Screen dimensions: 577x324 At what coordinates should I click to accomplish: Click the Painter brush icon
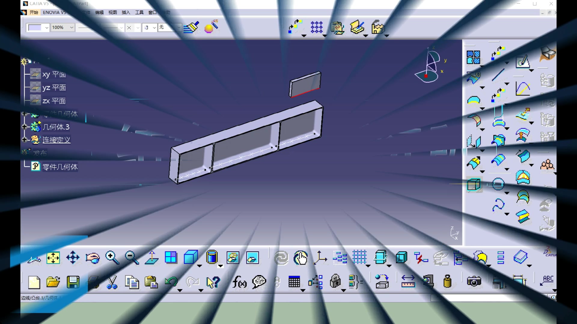point(191,27)
